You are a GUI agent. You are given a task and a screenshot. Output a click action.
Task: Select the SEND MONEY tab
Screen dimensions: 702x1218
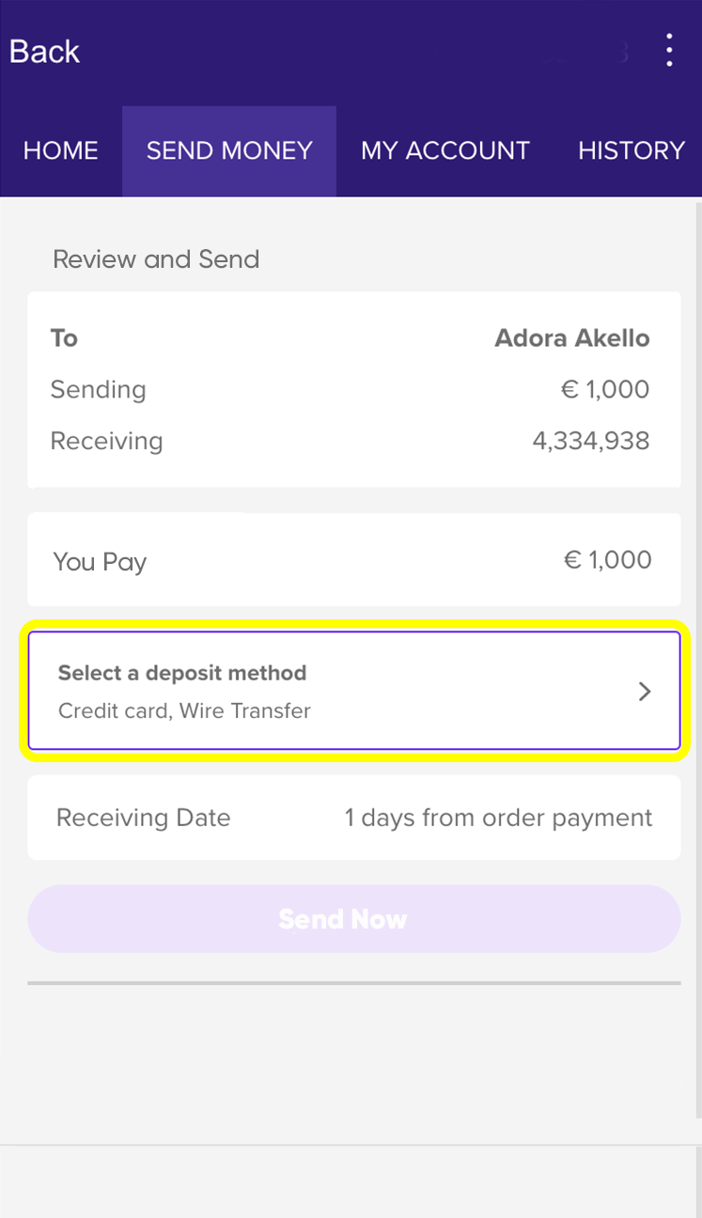tap(229, 151)
